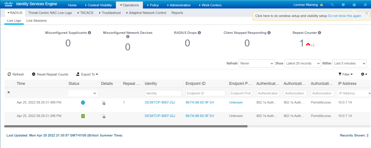Click the Refresh circular arrows icon

tap(9, 74)
